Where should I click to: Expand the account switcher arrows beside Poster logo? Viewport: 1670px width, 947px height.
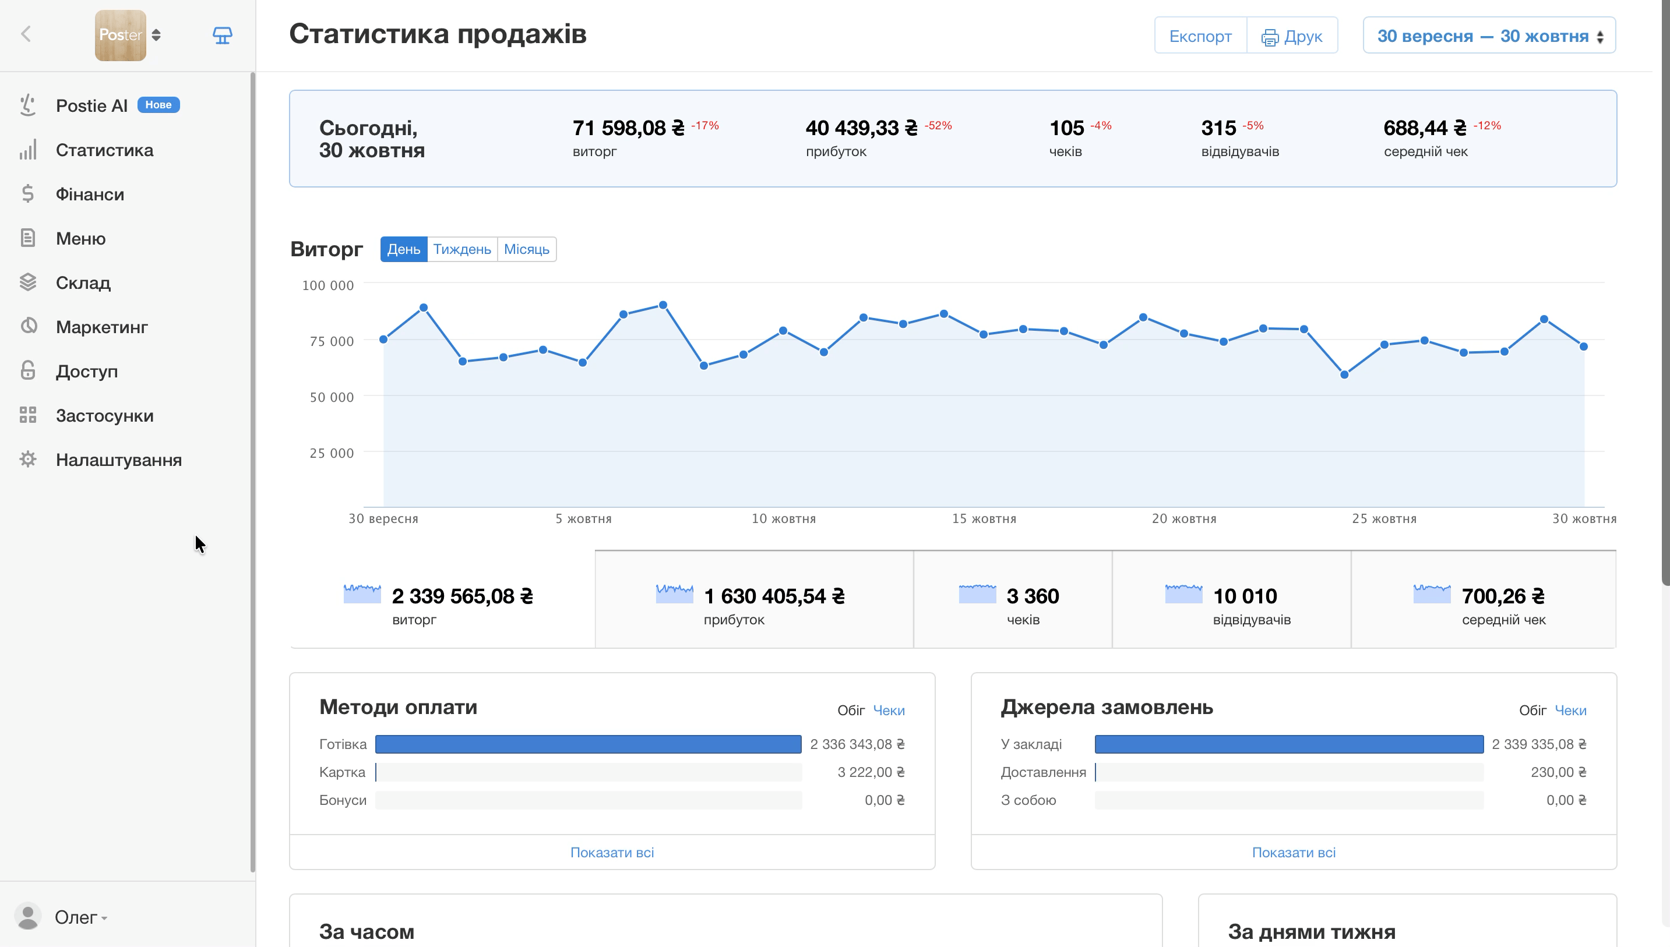click(x=156, y=35)
